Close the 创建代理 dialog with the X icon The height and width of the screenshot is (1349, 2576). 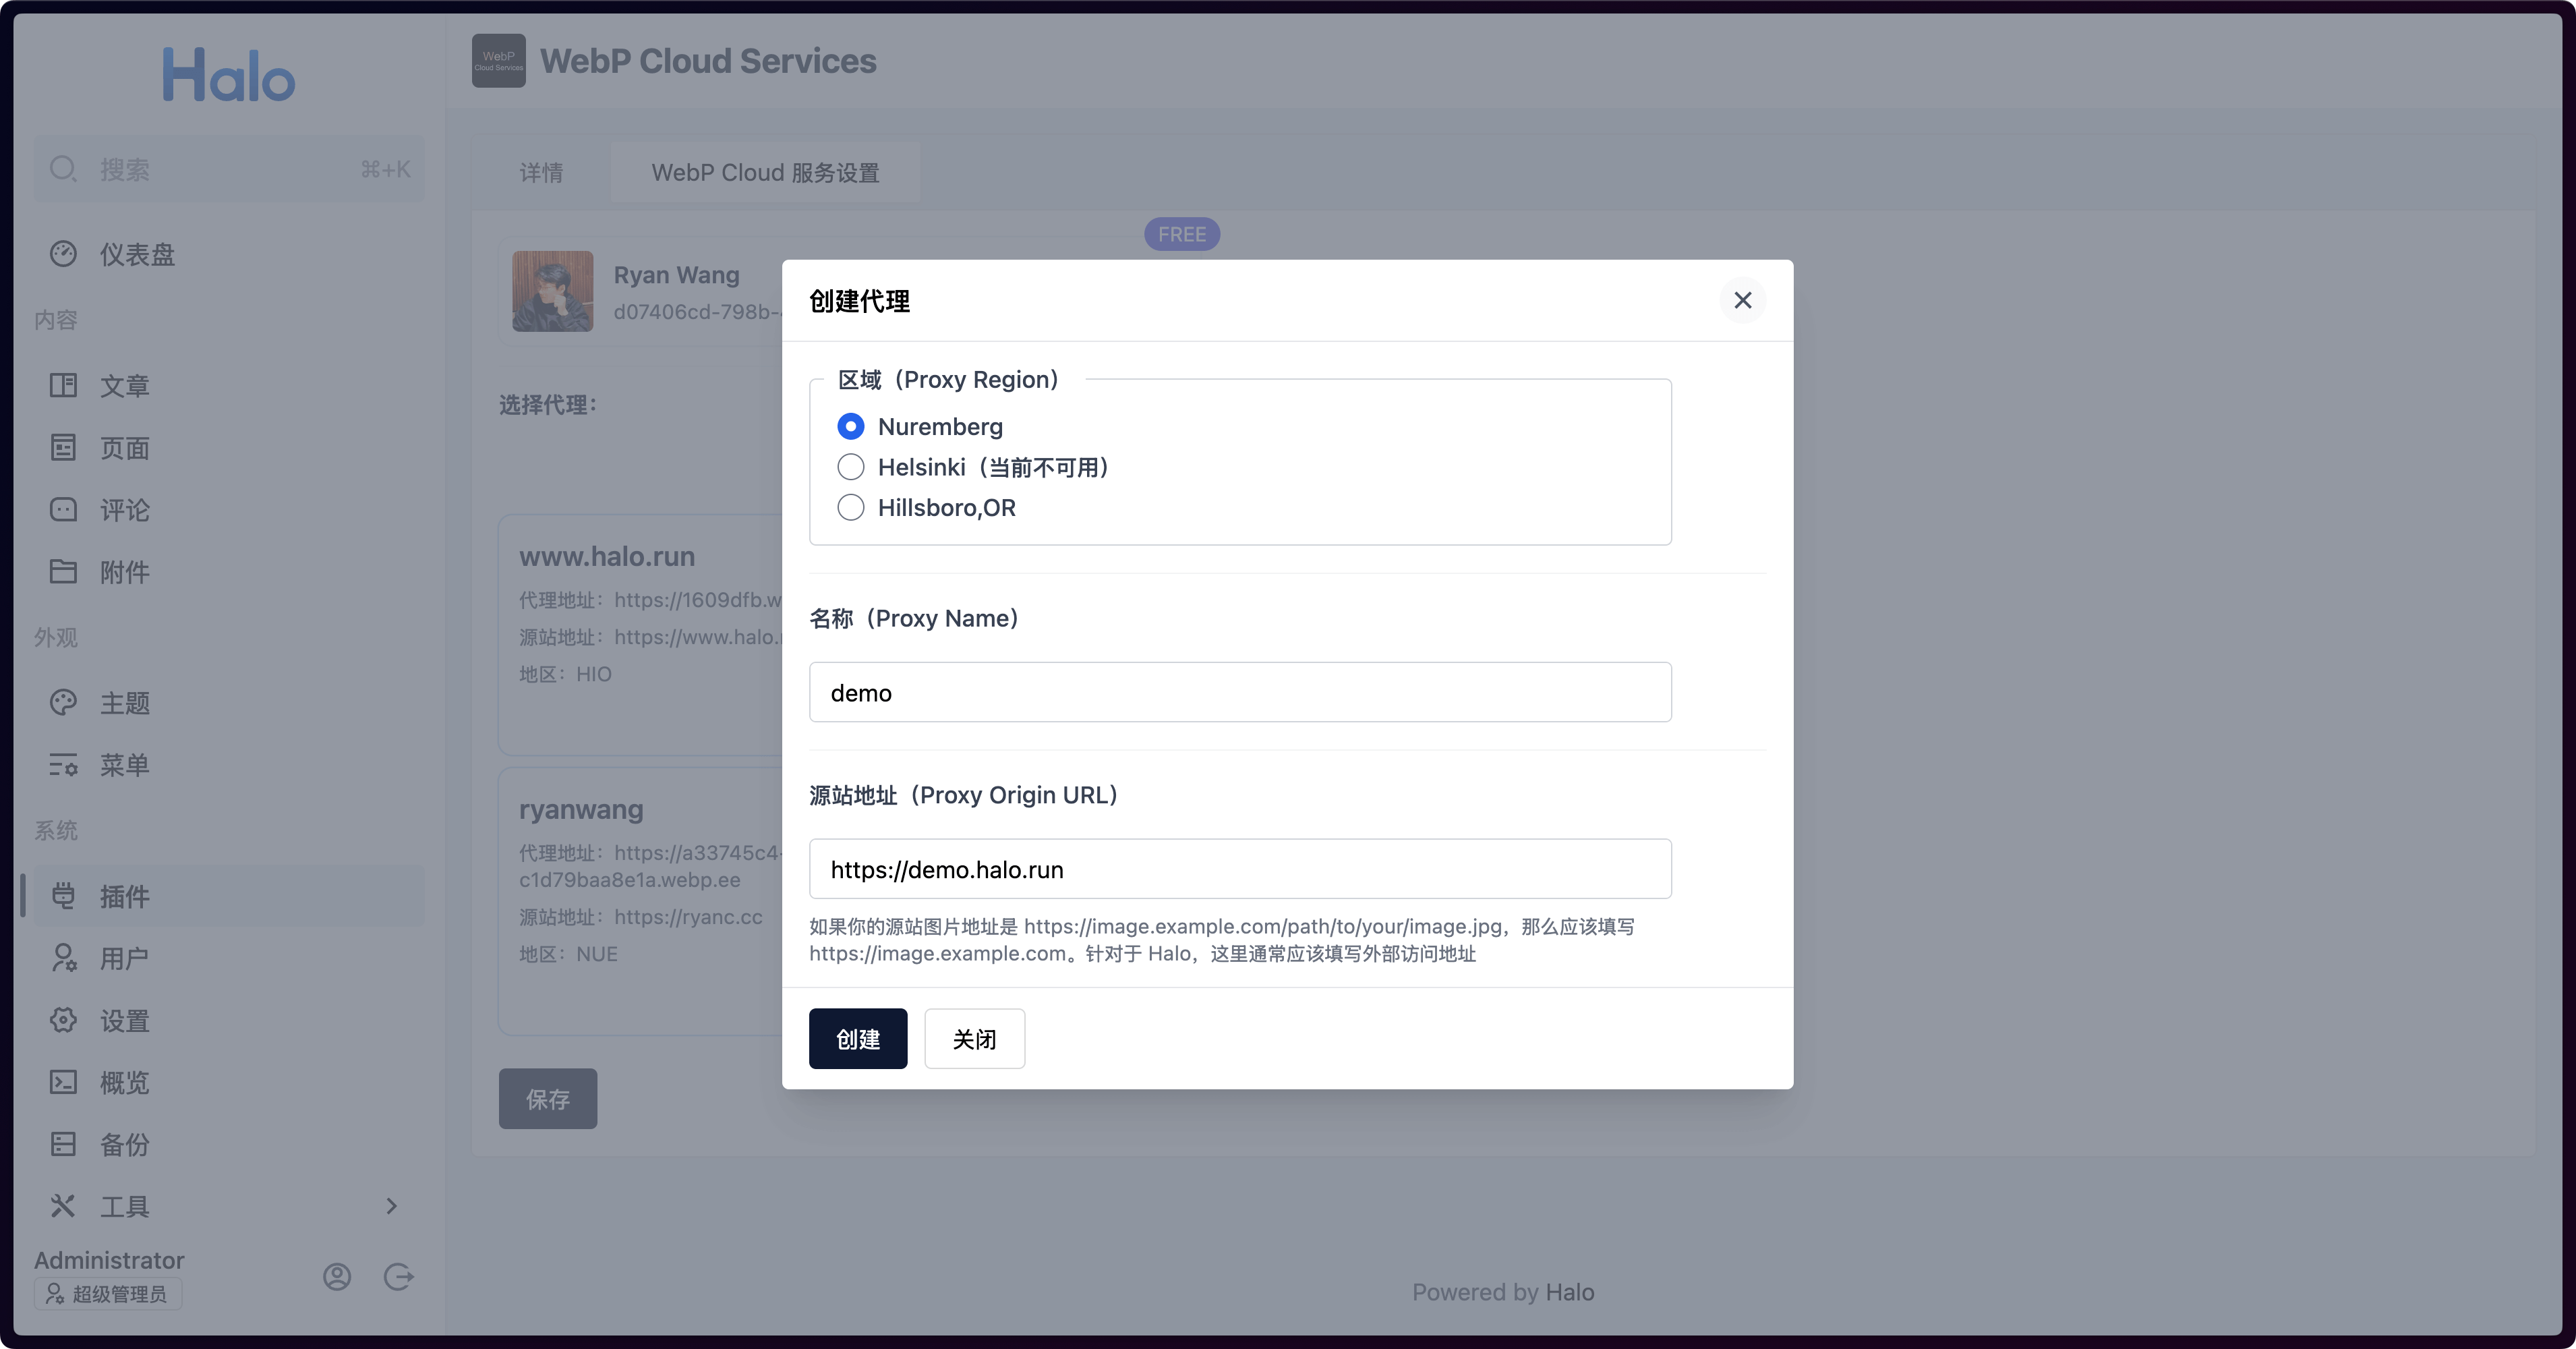(x=1742, y=301)
